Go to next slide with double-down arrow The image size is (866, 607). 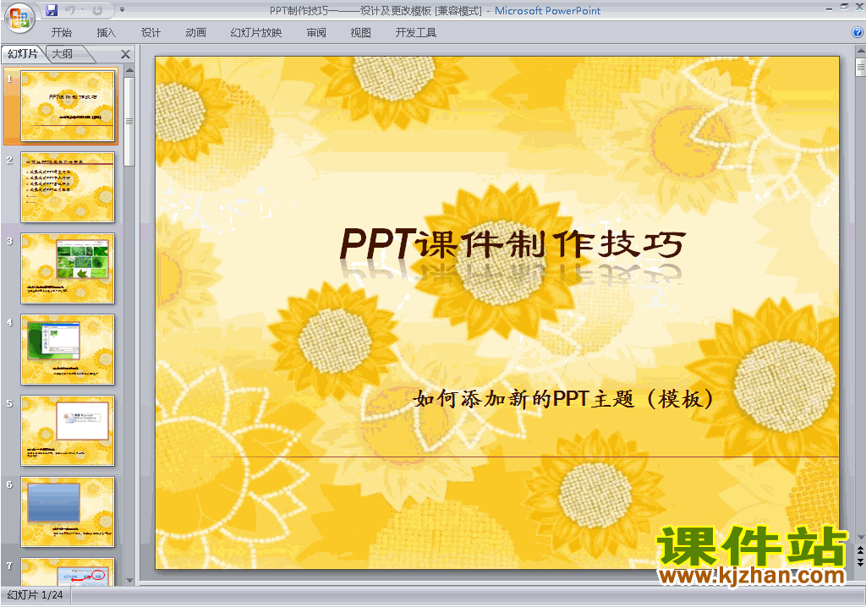(860, 561)
